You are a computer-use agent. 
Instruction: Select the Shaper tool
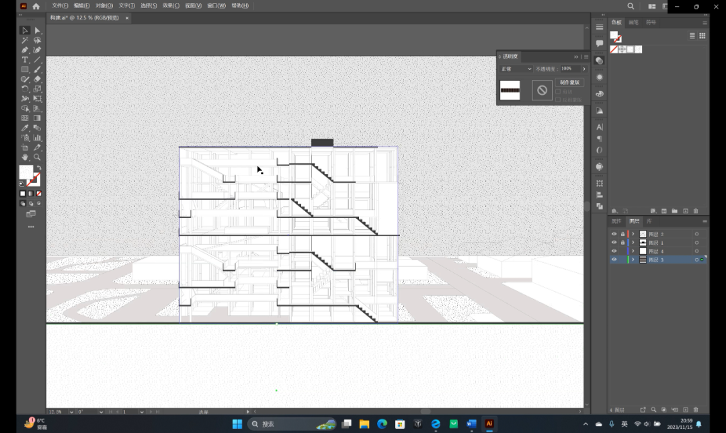coord(25,79)
